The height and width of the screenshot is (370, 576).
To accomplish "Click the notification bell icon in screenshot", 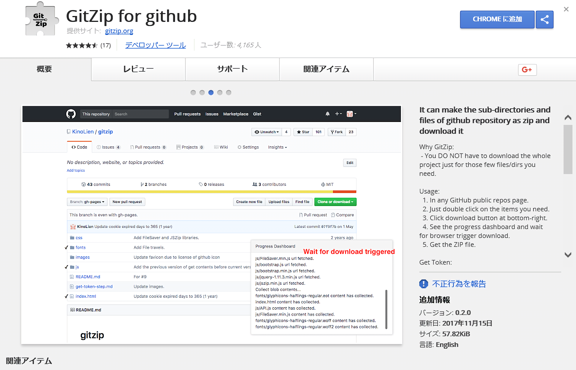I will click(x=327, y=114).
